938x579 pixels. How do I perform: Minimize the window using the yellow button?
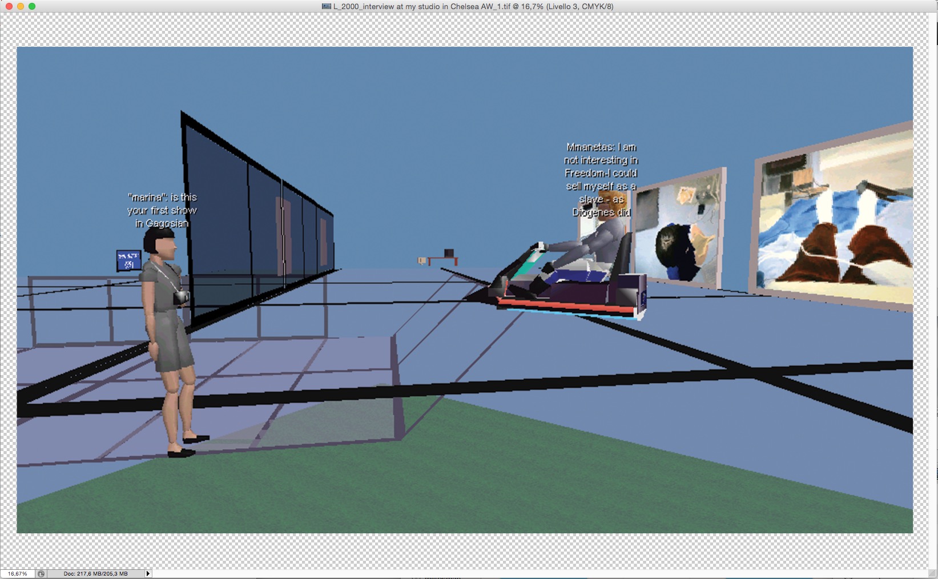[21, 6]
